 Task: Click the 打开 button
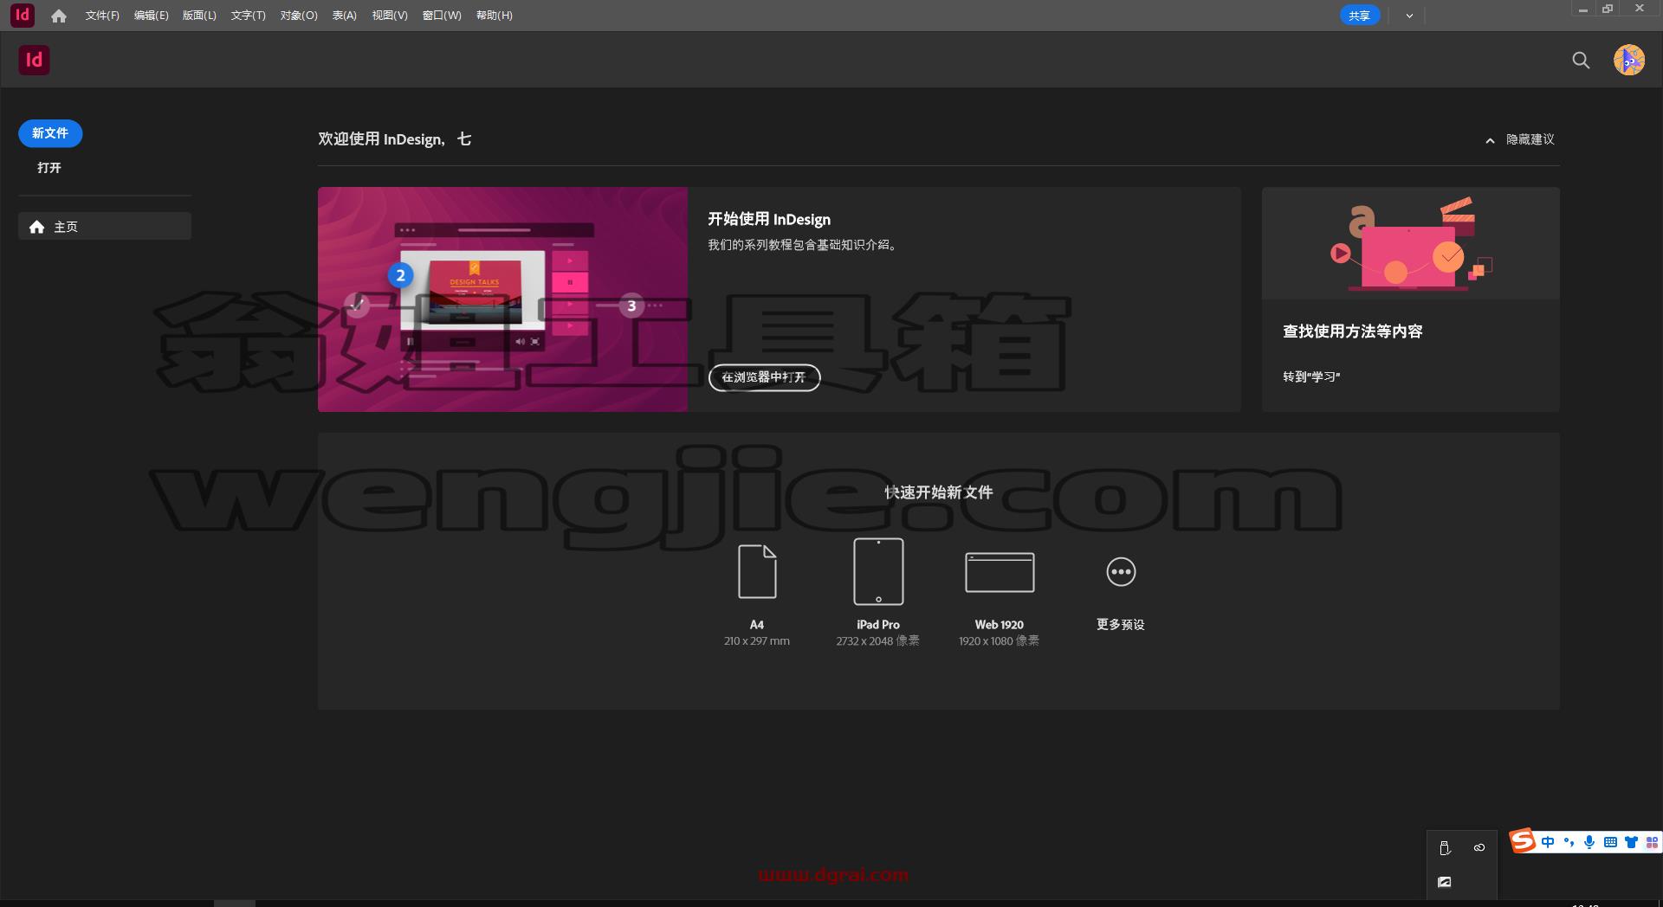point(49,168)
